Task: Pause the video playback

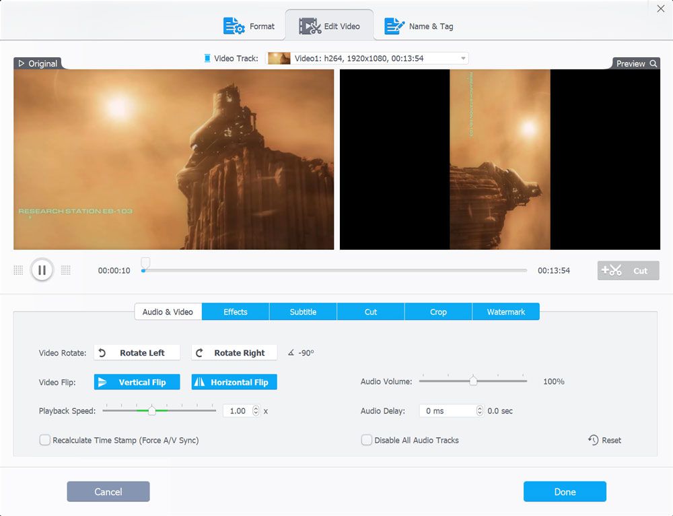Action: (x=42, y=270)
